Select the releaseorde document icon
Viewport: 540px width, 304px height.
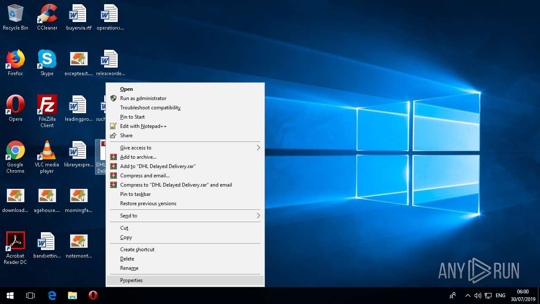click(x=110, y=63)
